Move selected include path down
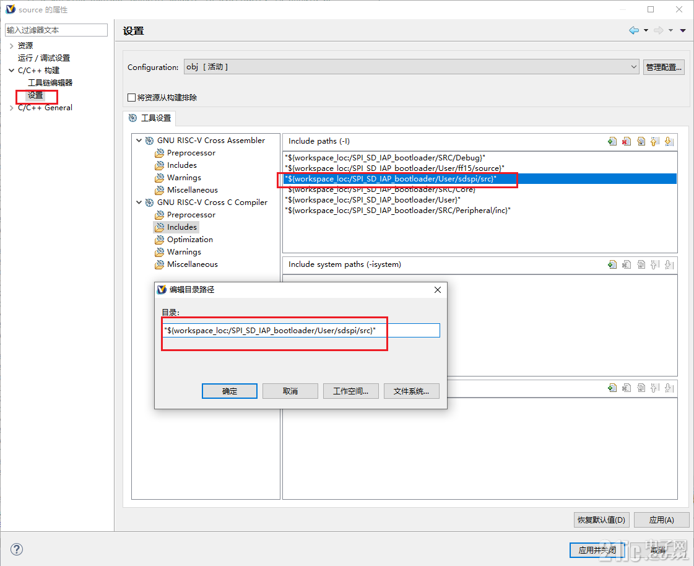 coord(669,141)
